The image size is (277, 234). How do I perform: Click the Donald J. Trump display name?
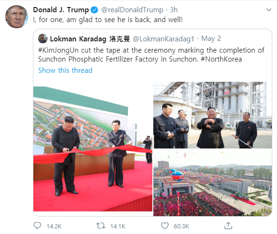[61, 10]
